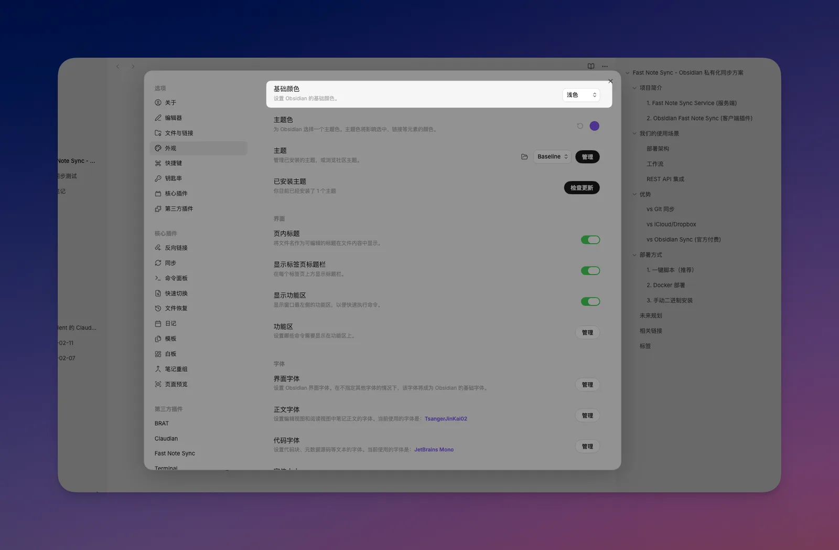The width and height of the screenshot is (839, 550).
Task: Click the 反向链接 icon in sidebar
Action: (x=158, y=248)
